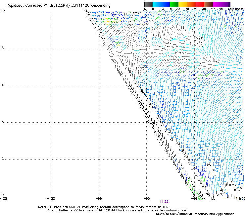
Task: Click the note line about data buffer
Action: (117, 210)
